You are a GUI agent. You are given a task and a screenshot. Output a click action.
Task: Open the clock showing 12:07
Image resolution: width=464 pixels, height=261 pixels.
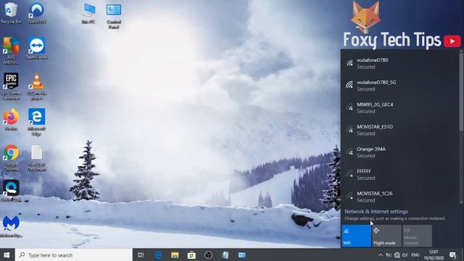pyautogui.click(x=434, y=254)
